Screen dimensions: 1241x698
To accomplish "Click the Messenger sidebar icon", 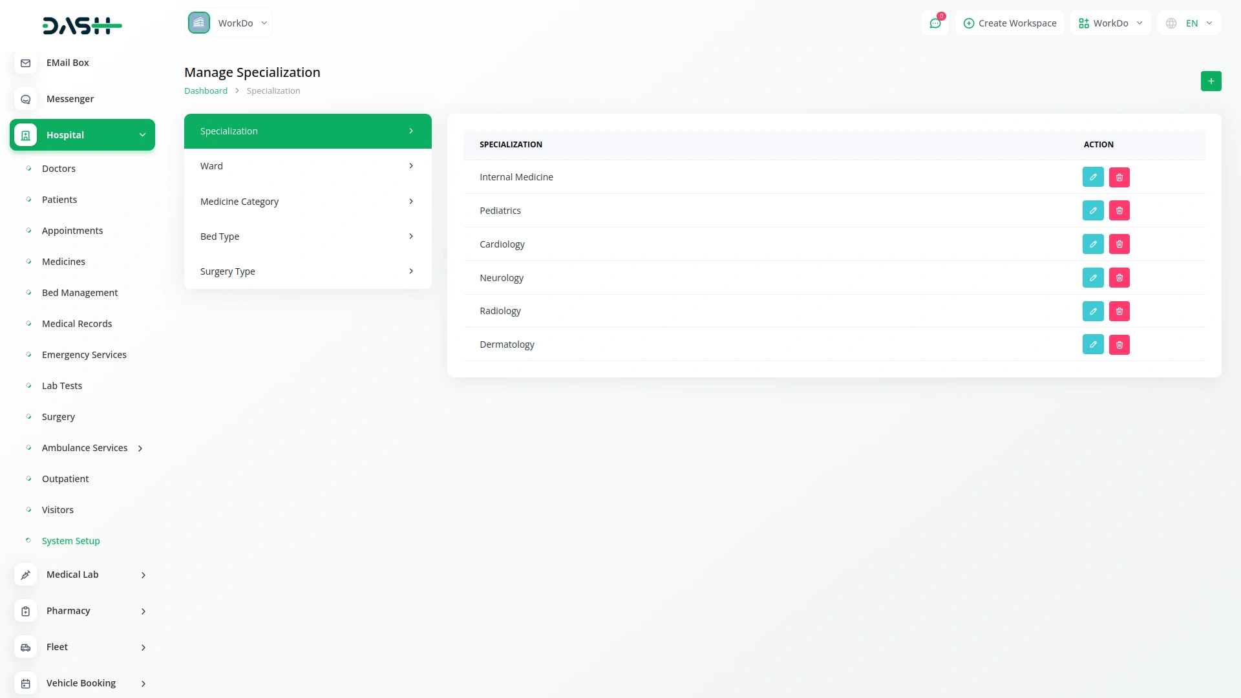I will pyautogui.click(x=25, y=99).
